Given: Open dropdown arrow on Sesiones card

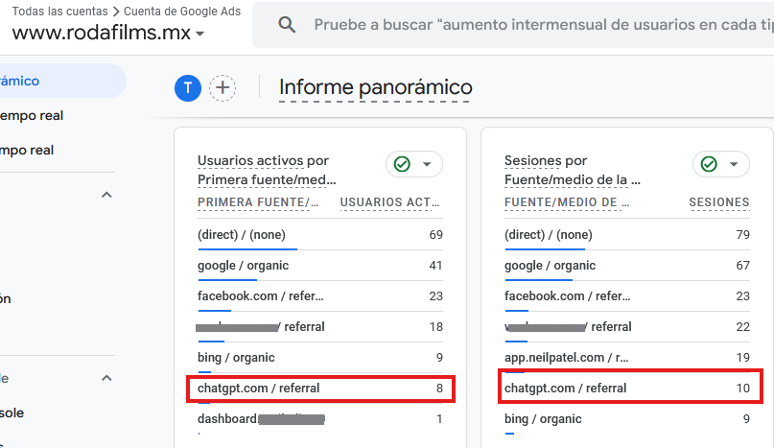Looking at the screenshot, I should point(734,165).
